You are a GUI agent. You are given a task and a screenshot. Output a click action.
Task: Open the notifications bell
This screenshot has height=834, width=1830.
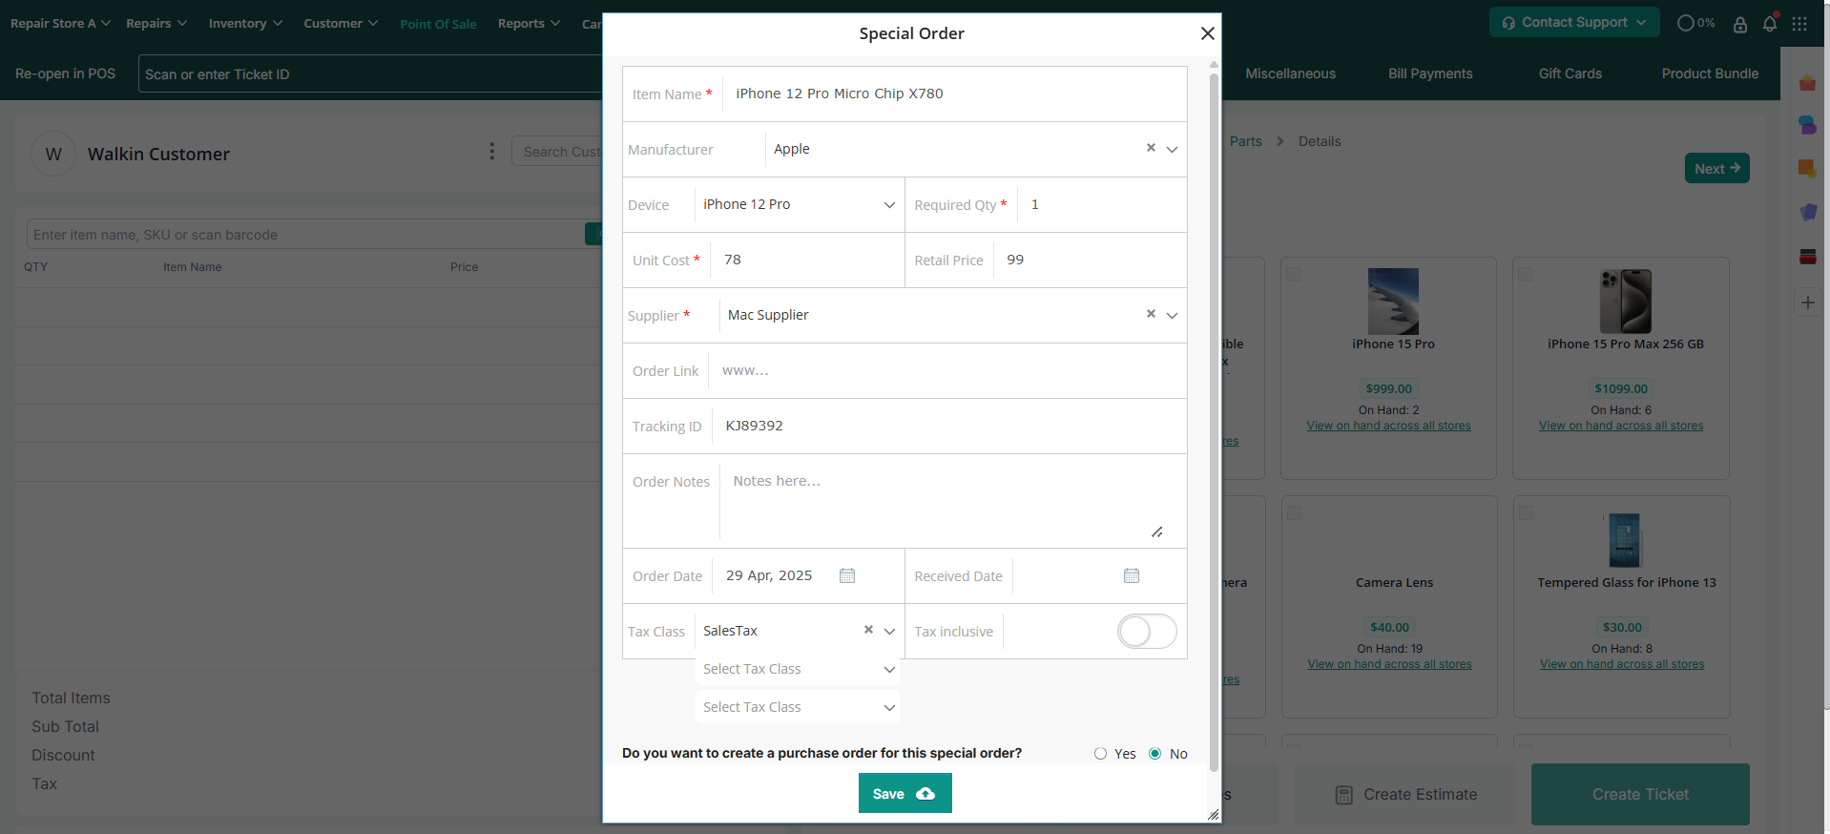pos(1770,24)
